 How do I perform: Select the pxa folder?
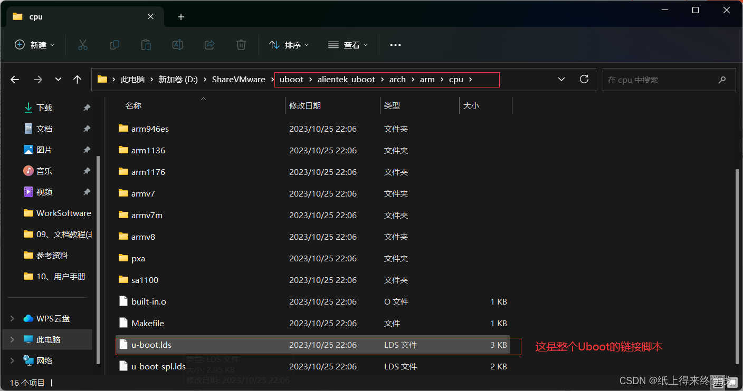coord(313,258)
